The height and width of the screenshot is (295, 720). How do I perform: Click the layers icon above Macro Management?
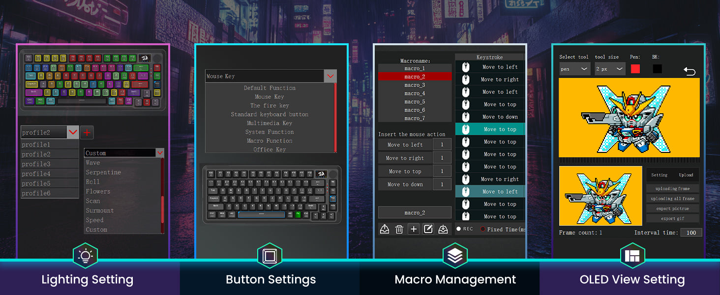[455, 256]
